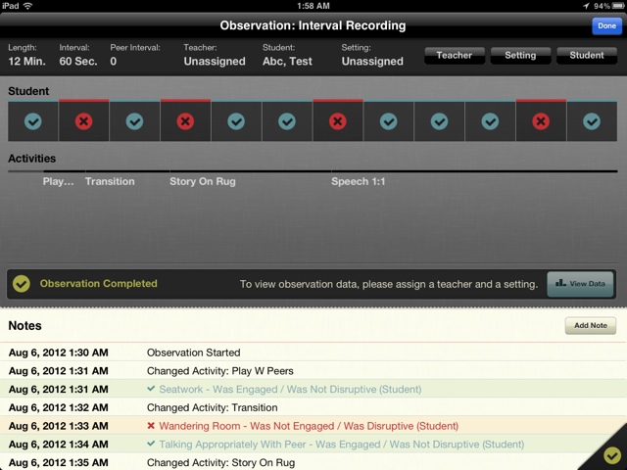627x470 pixels.
Task: Tap the sixth interval check mark
Action: coord(287,121)
